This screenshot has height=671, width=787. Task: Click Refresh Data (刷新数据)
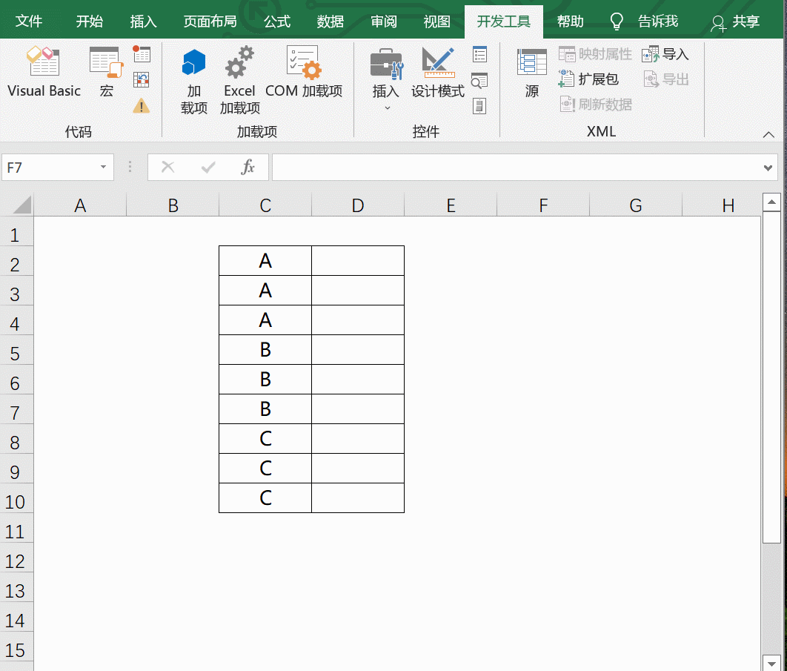[x=595, y=104]
